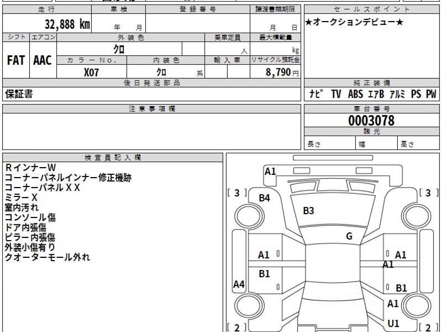Select the ドア内張傷 inspector note
This screenshot has width=442, height=332.
coord(26,228)
